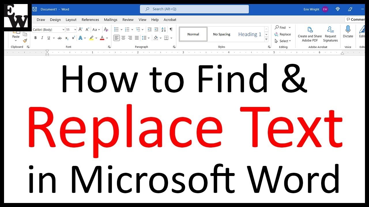Image resolution: width=369 pixels, height=207 pixels.
Task: Open the References tab
Action: (90, 20)
